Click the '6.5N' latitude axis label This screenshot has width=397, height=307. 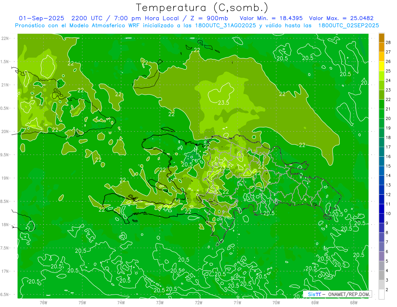click(5, 295)
